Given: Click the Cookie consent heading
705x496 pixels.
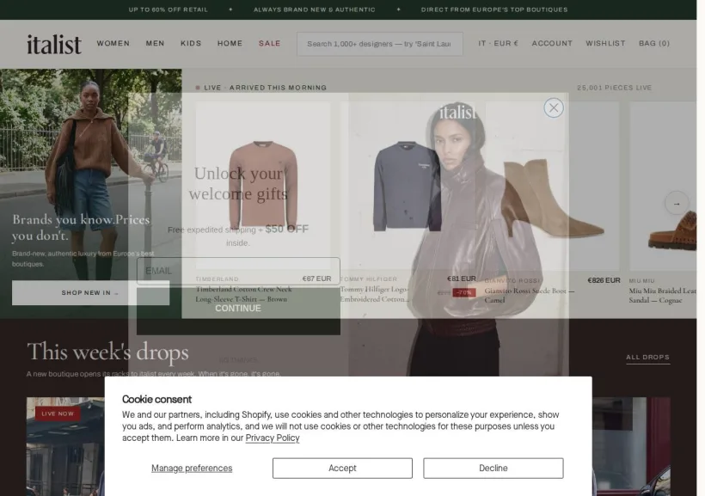Looking at the screenshot, I should 156,400.
